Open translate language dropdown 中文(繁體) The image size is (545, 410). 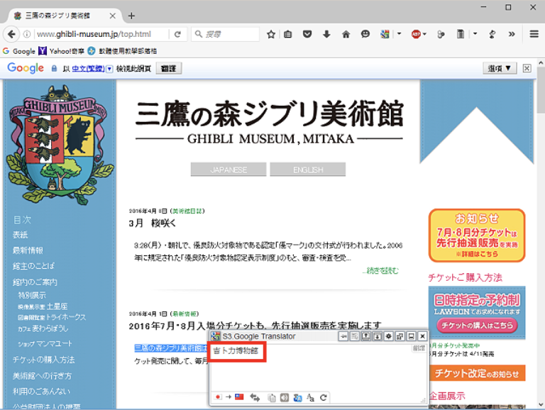pos(92,68)
